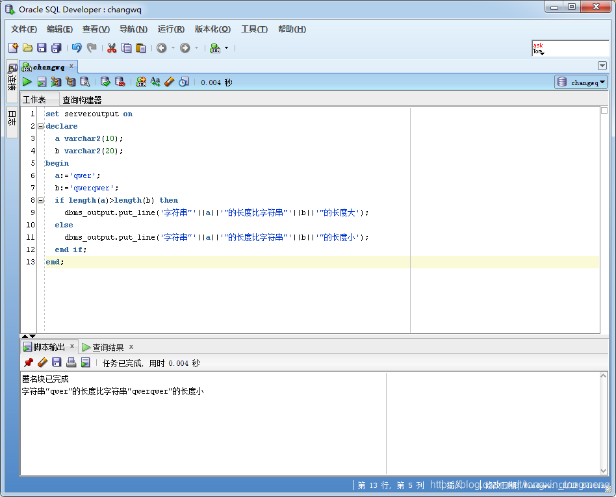Save the script output to a file

(x=57, y=363)
